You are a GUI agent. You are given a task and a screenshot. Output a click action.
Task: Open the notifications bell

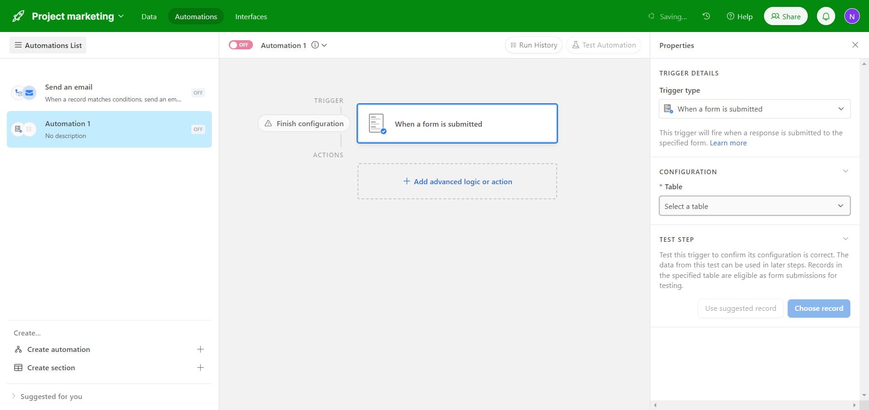pyautogui.click(x=826, y=16)
